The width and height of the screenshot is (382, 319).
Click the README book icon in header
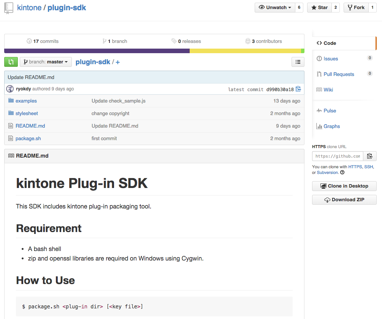11,155
